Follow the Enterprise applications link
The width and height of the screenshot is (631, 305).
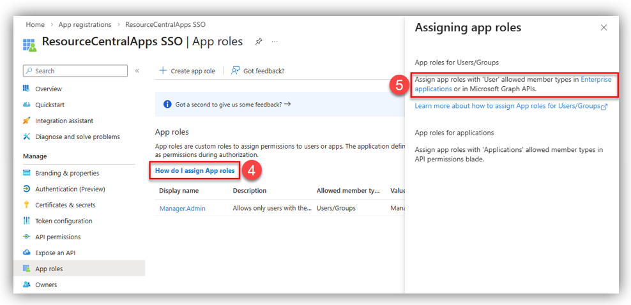coord(595,80)
